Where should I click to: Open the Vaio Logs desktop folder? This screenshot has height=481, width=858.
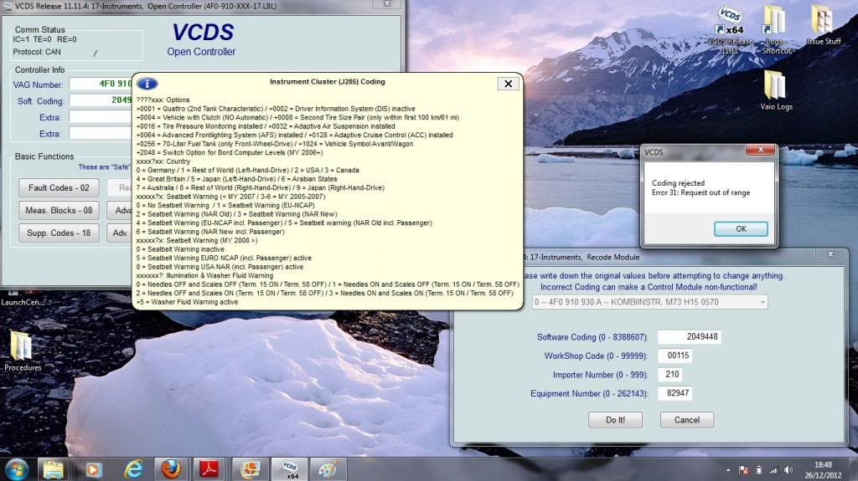[776, 90]
